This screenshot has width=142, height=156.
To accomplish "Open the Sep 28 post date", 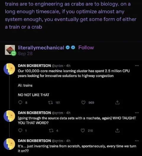I will (x=25, y=54).
